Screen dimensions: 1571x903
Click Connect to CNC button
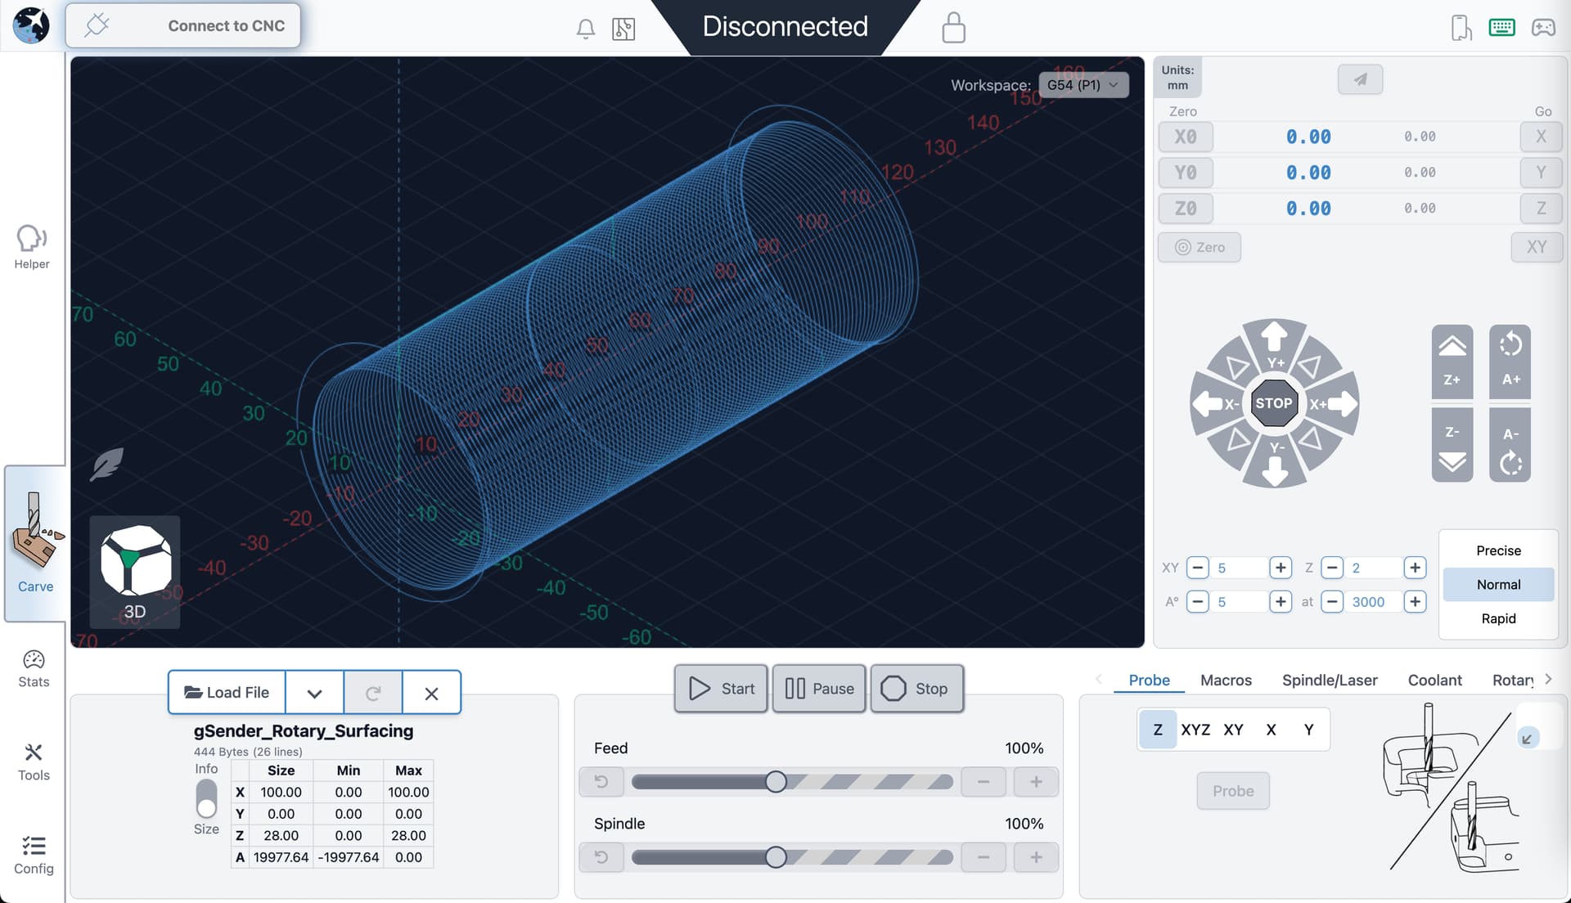click(182, 25)
